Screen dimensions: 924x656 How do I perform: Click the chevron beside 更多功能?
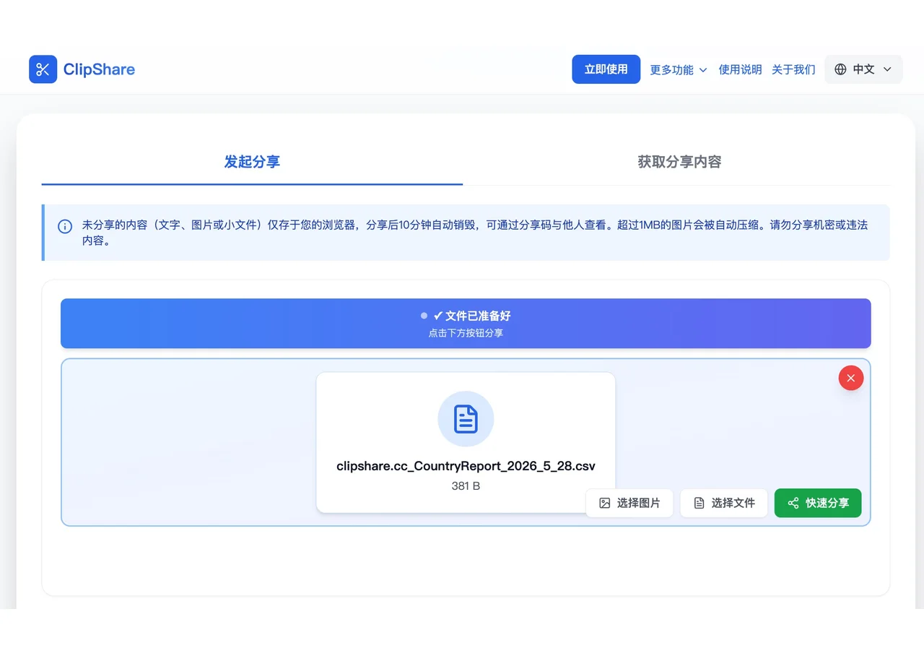[x=703, y=70]
